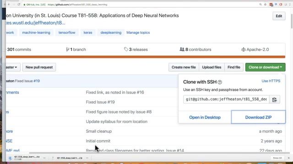
Task: Select the deeplearning topic tag
Action: (111, 32)
